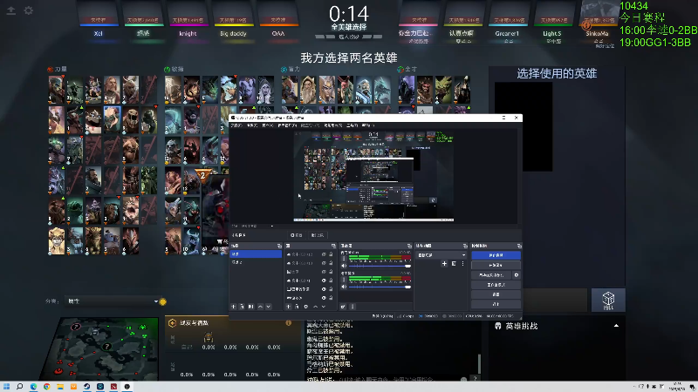
Task: Mute the lower audio mixer channel
Action: (x=344, y=287)
